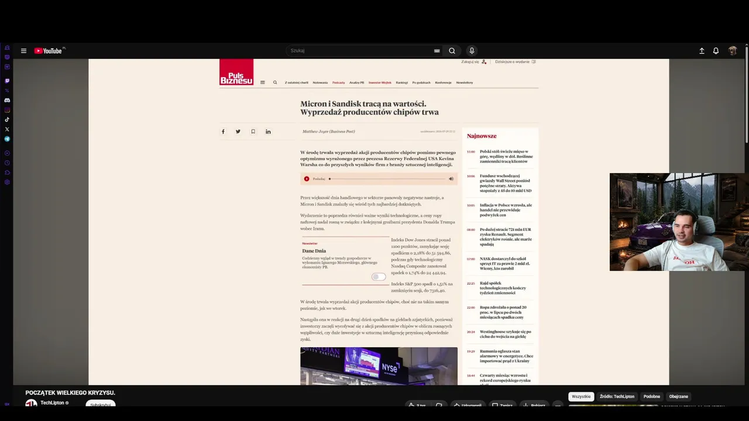The width and height of the screenshot is (749, 421).
Task: Open Inwestor Wojtek menu item
Action: point(380,82)
